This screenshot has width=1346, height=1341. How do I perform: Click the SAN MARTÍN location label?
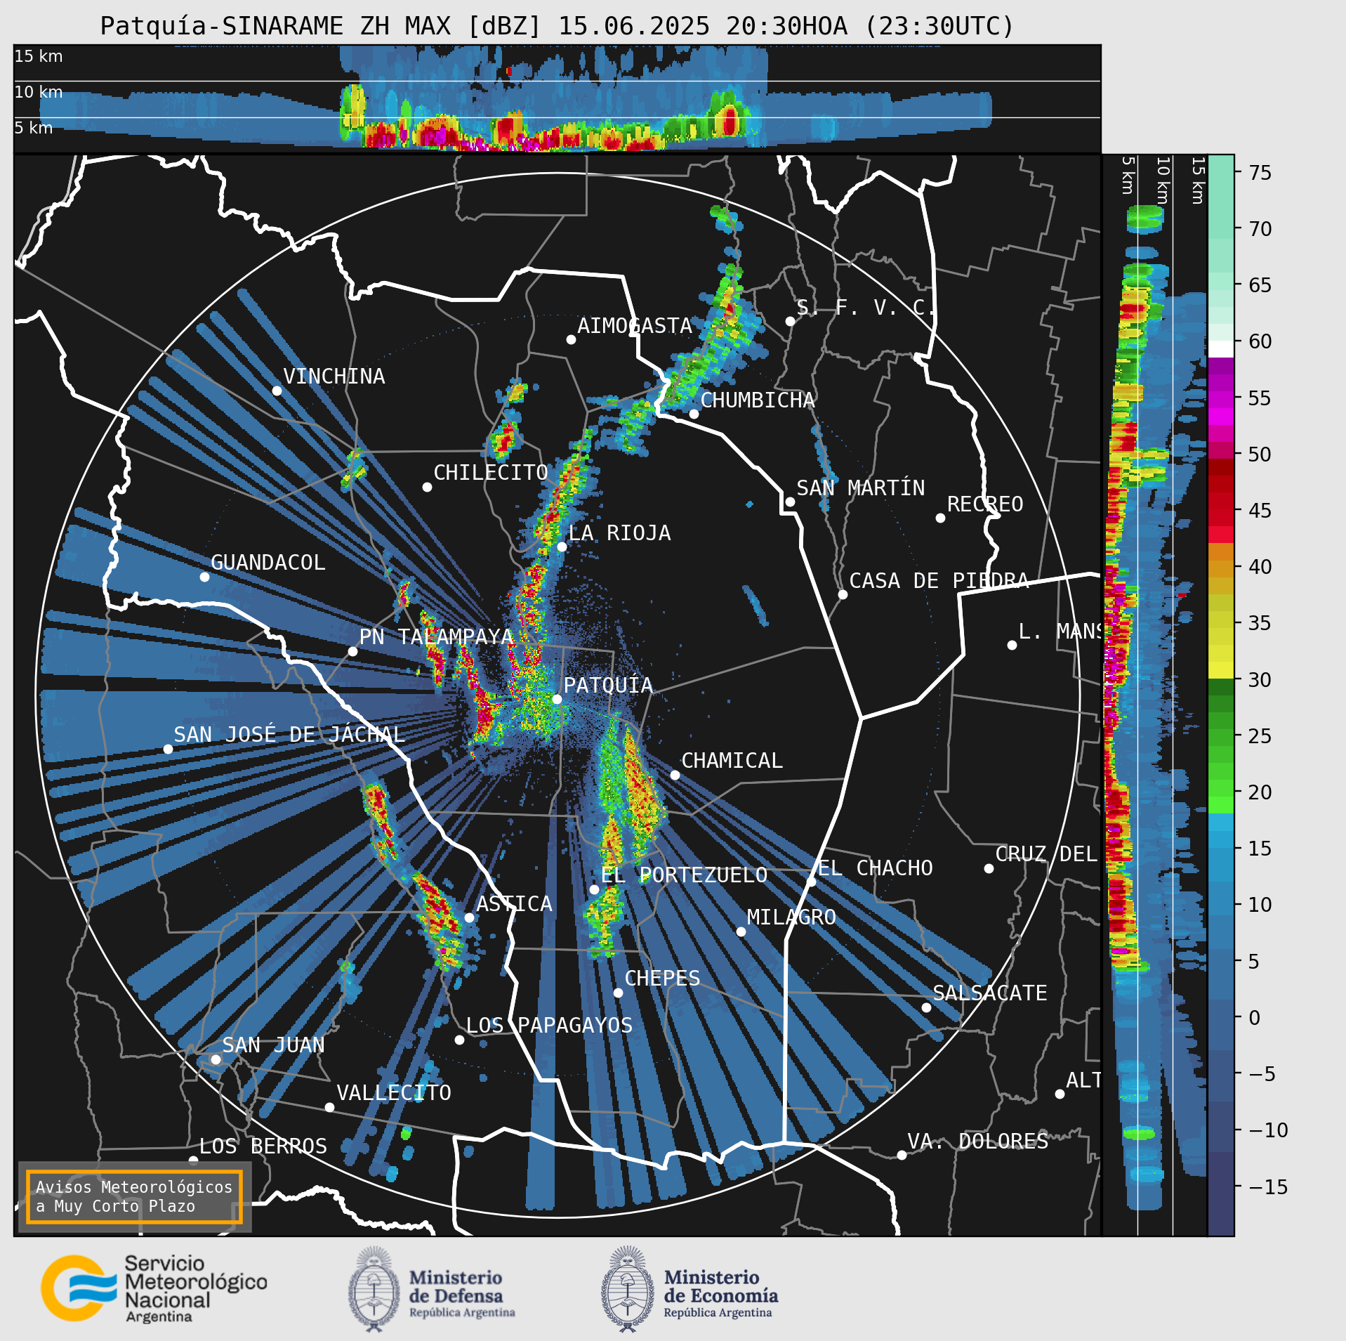click(861, 488)
